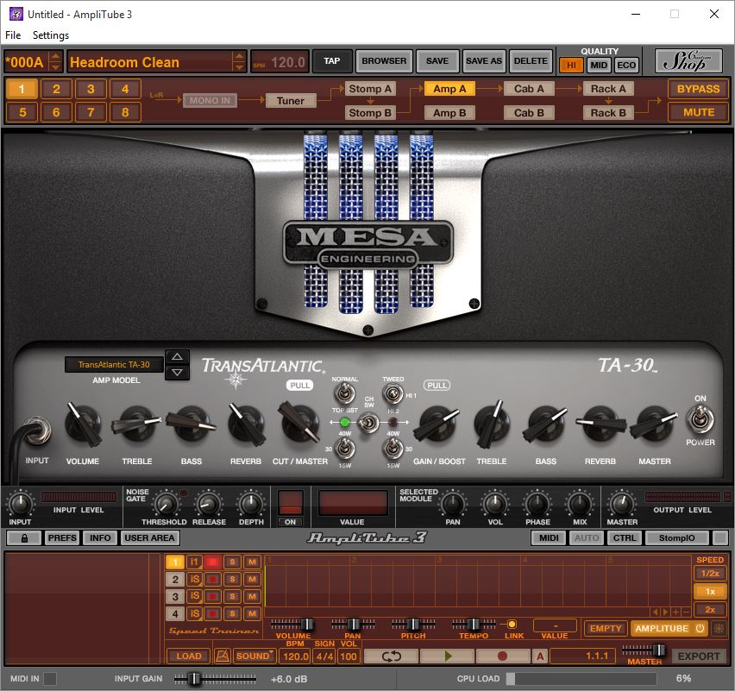
Task: Adjust the Speed Trainer TEMPO slider
Action: point(474,625)
